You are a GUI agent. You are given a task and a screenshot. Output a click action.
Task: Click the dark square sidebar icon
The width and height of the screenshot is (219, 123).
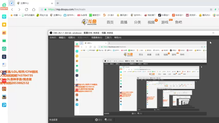(4, 57)
